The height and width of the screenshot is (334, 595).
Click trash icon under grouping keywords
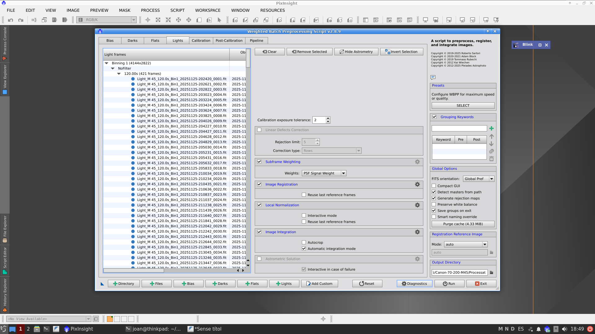coord(491,159)
